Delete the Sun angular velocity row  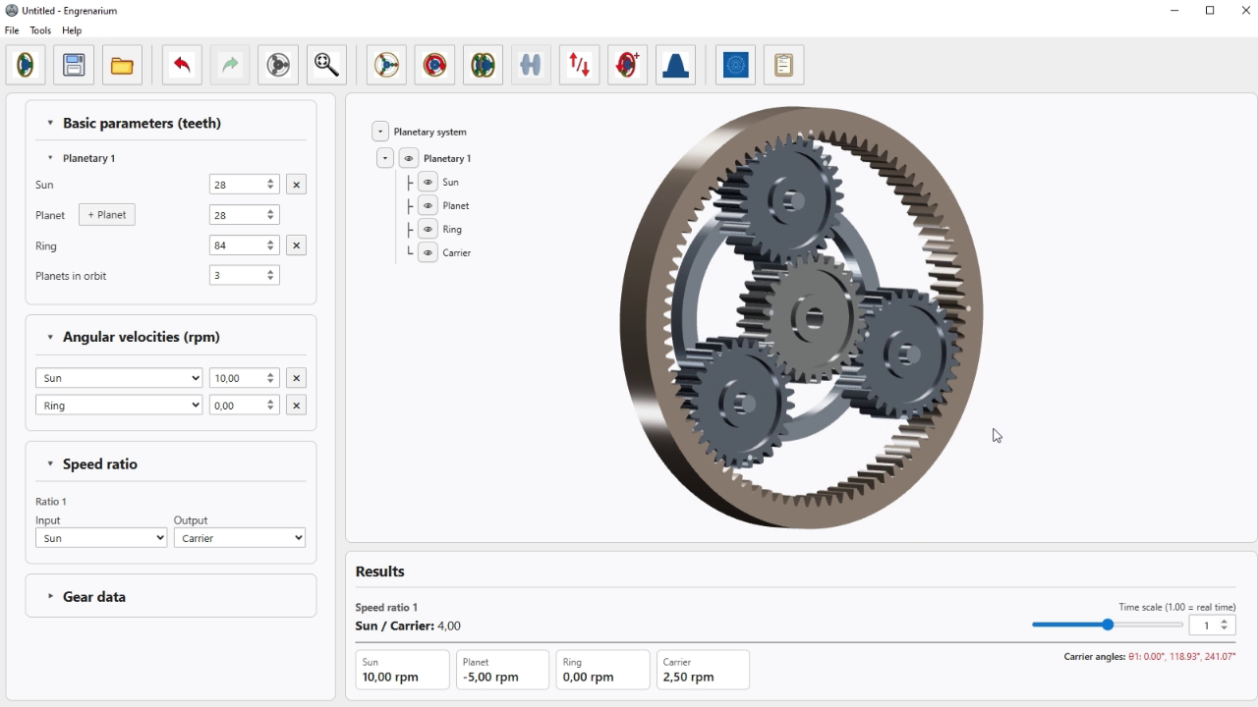tap(296, 378)
